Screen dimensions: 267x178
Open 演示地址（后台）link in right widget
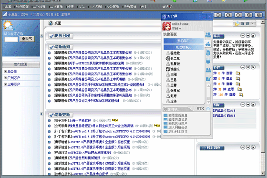(224, 111)
